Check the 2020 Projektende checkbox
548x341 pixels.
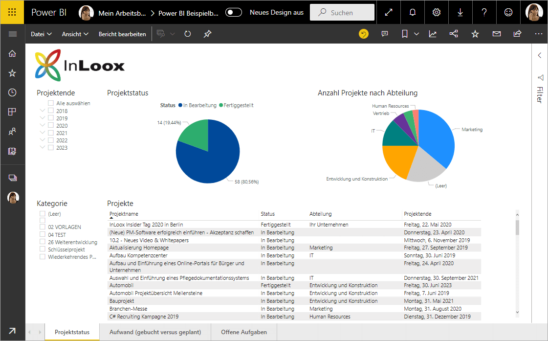click(51, 125)
